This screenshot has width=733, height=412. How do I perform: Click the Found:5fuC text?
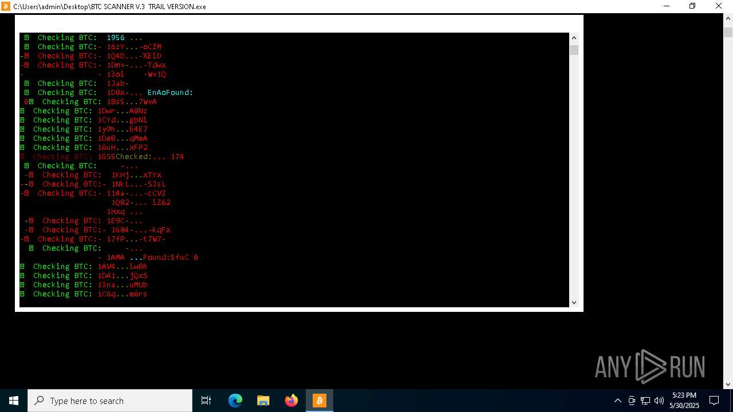click(166, 257)
